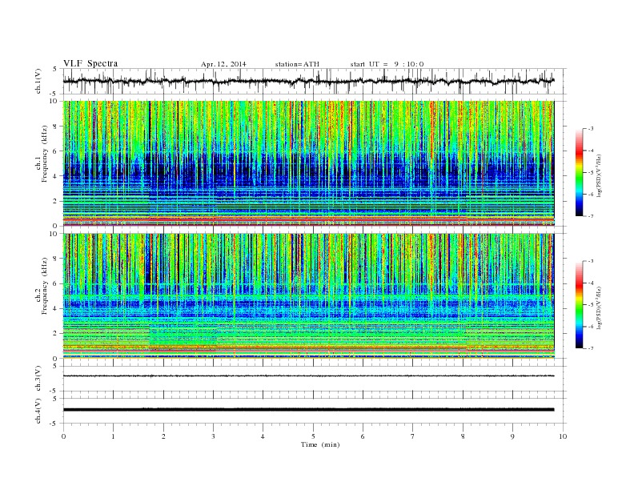Click the "station=ATH" header label

tap(297, 64)
